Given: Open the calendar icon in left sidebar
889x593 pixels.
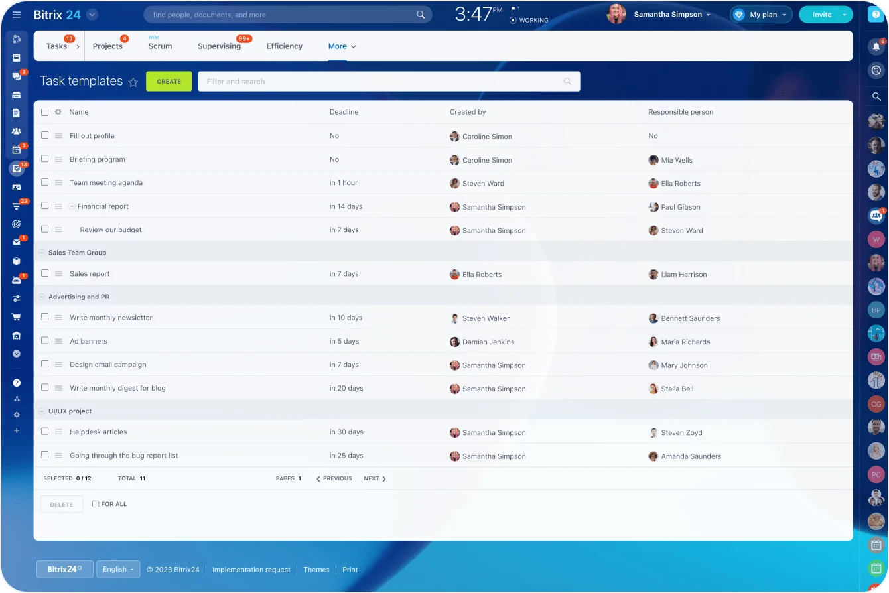Looking at the screenshot, I should pyautogui.click(x=17, y=150).
